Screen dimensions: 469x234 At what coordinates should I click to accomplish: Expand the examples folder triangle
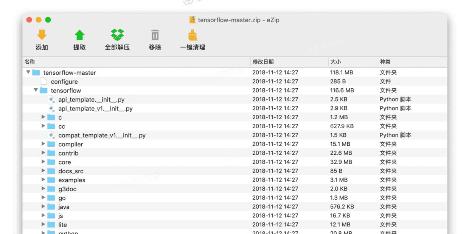click(43, 180)
